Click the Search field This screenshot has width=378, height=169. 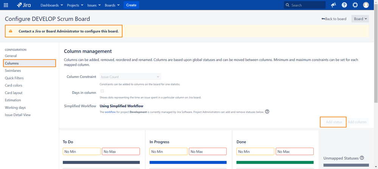(305, 5)
